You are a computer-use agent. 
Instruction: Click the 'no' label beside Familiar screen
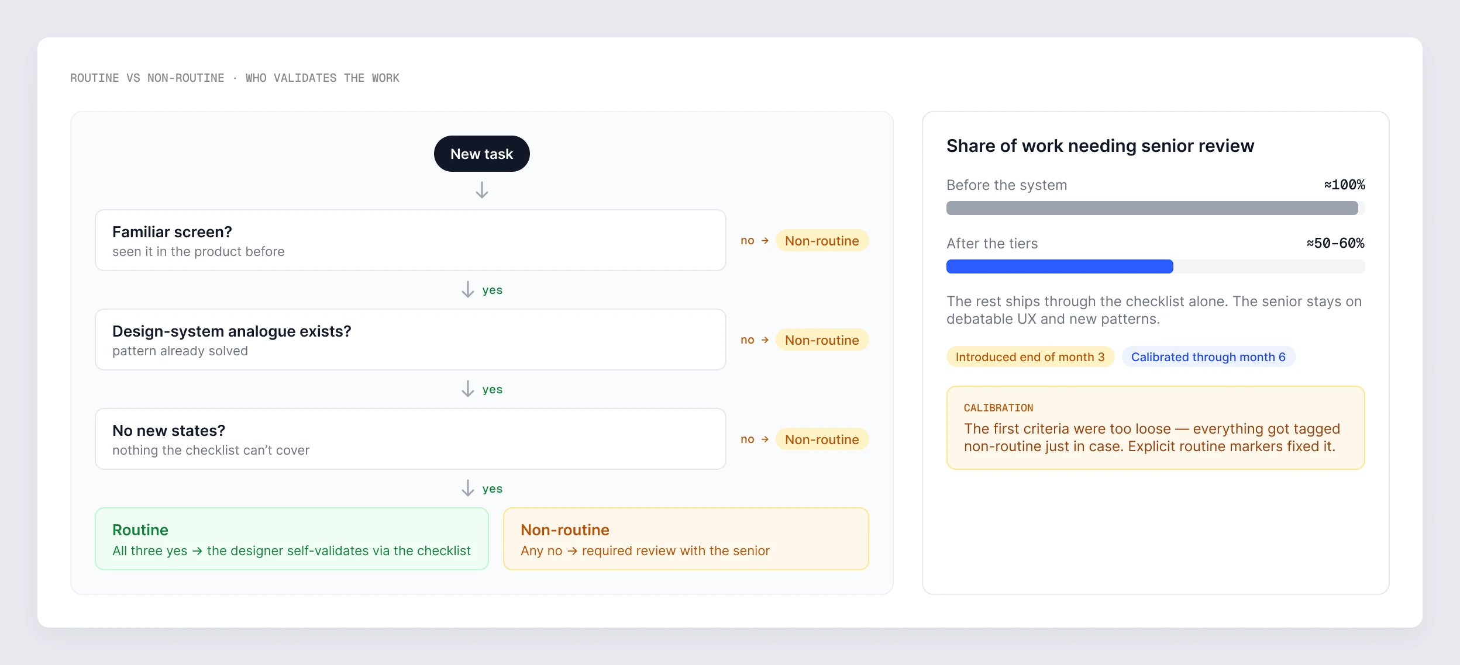[x=747, y=241]
